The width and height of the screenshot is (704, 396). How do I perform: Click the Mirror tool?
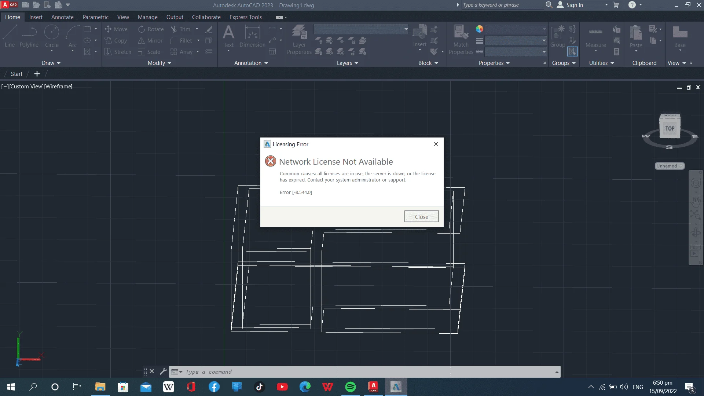click(x=150, y=40)
